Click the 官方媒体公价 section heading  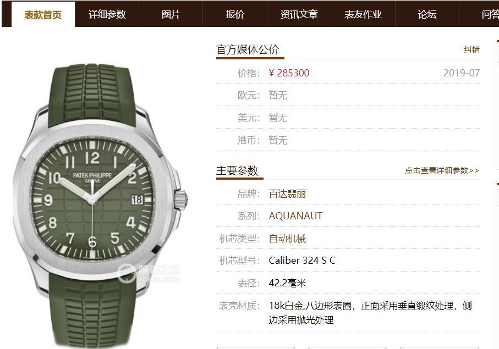pyautogui.click(x=248, y=49)
